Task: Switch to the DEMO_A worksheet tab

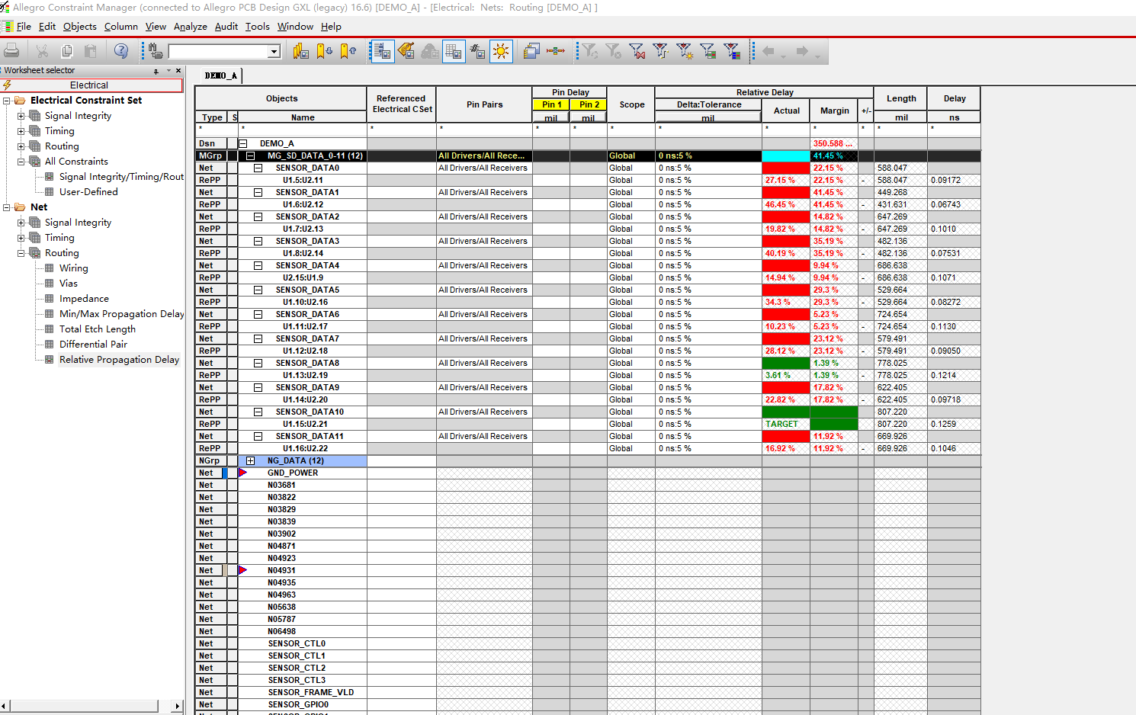Action: coord(221,75)
